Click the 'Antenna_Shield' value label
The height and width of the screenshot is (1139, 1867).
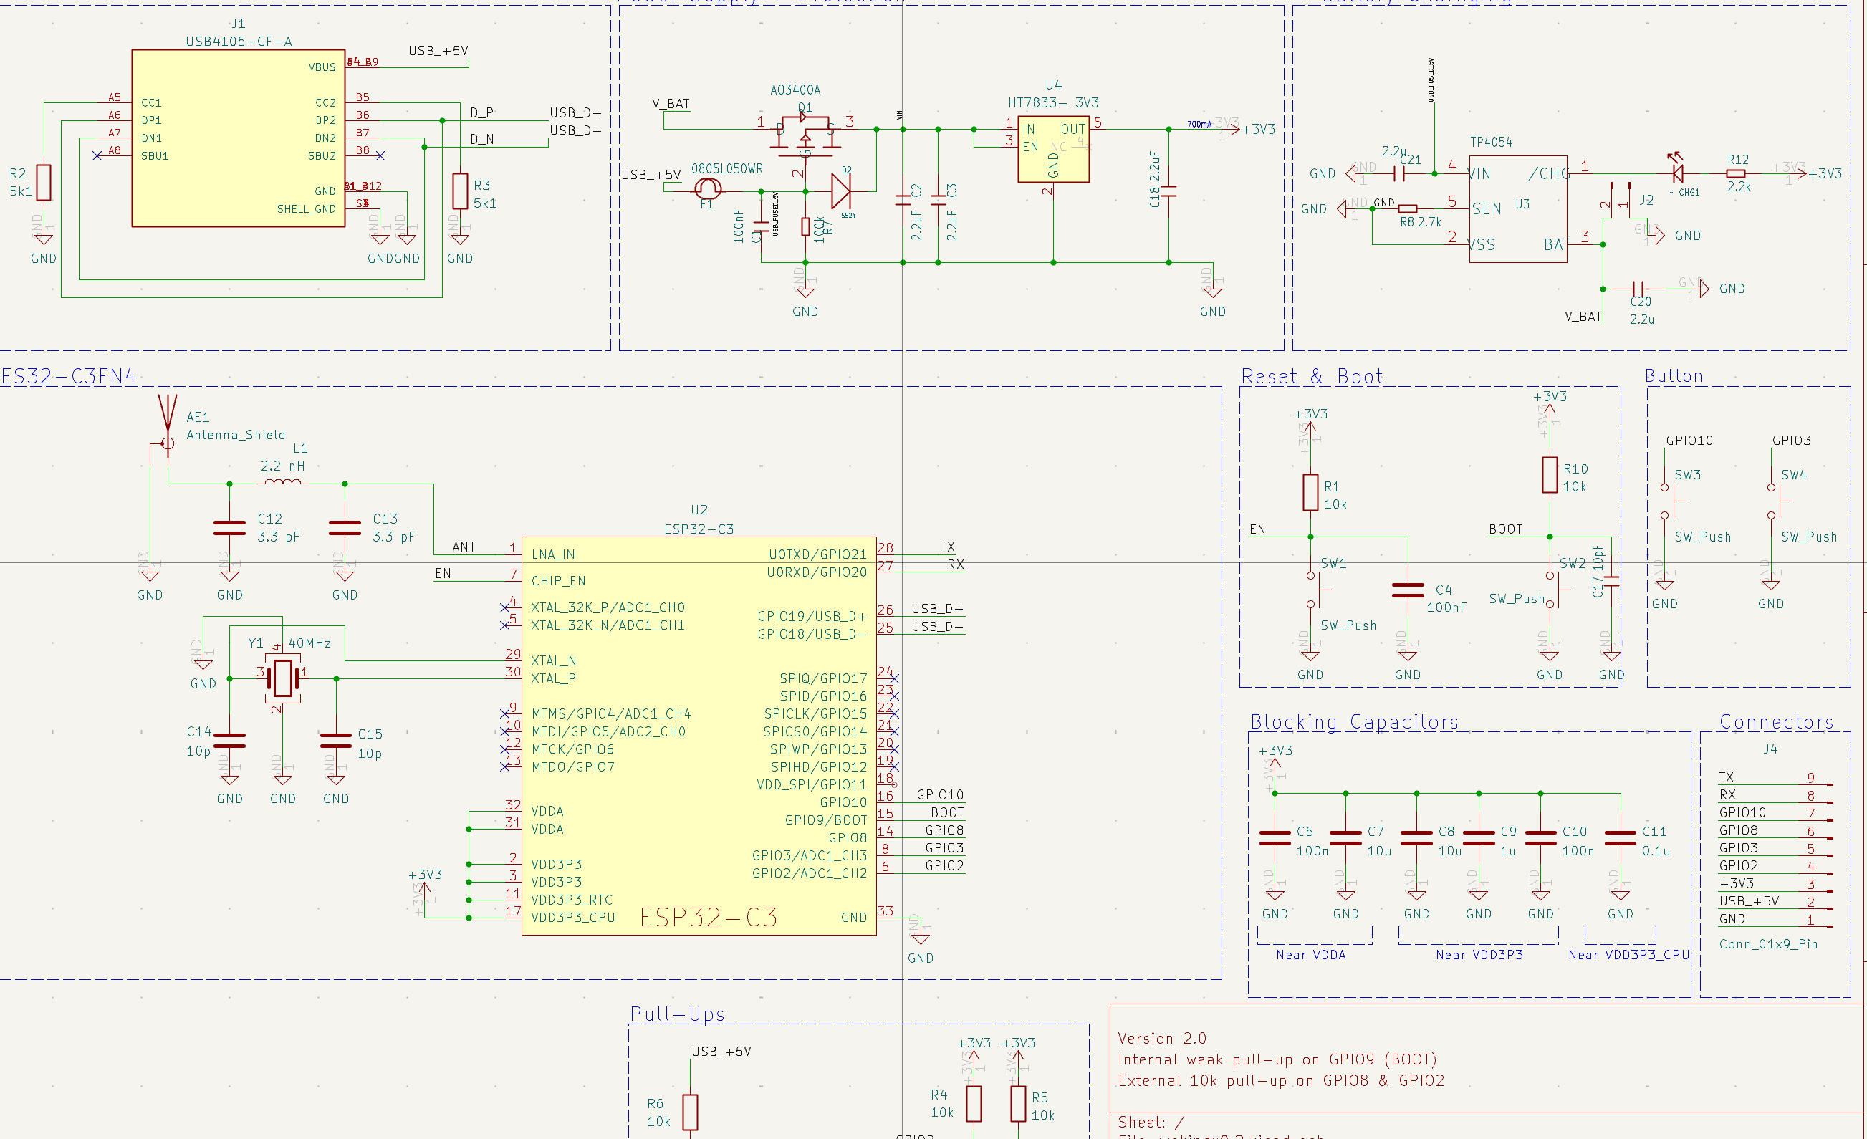coord(236,435)
